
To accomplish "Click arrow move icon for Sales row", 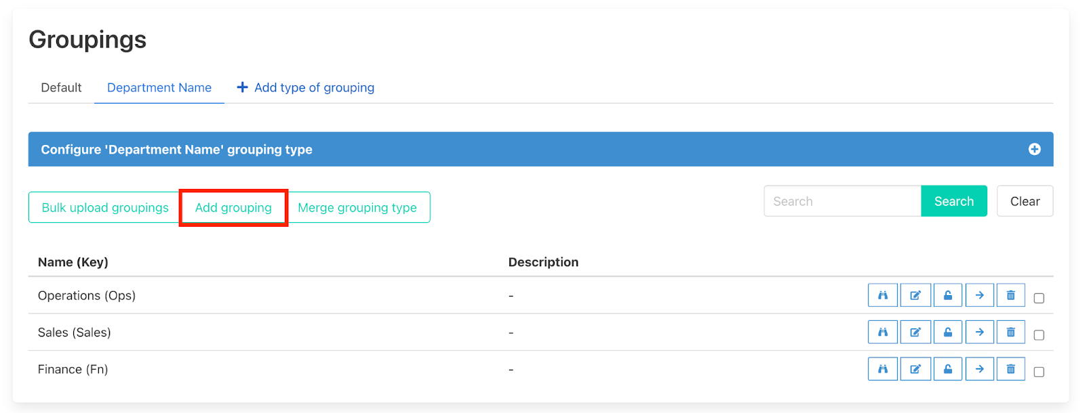I will click(979, 332).
